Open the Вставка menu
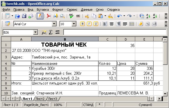 43,10
